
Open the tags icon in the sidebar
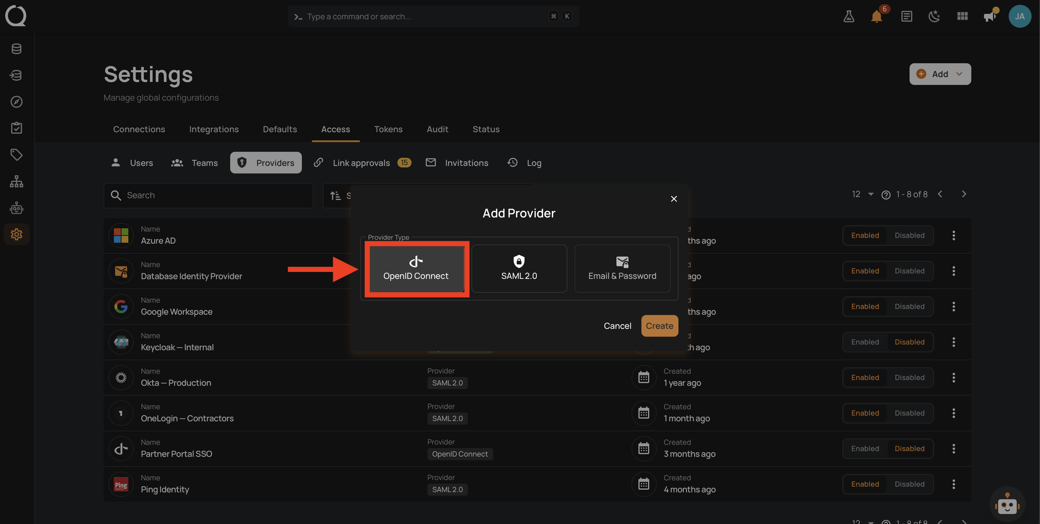[x=17, y=154]
